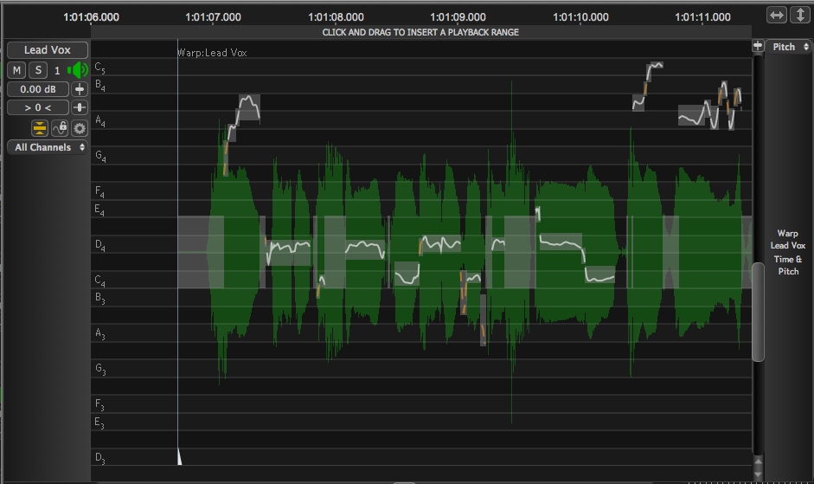Image resolution: width=814 pixels, height=484 pixels.
Task: Click the playback range insertion bar
Action: [x=420, y=32]
